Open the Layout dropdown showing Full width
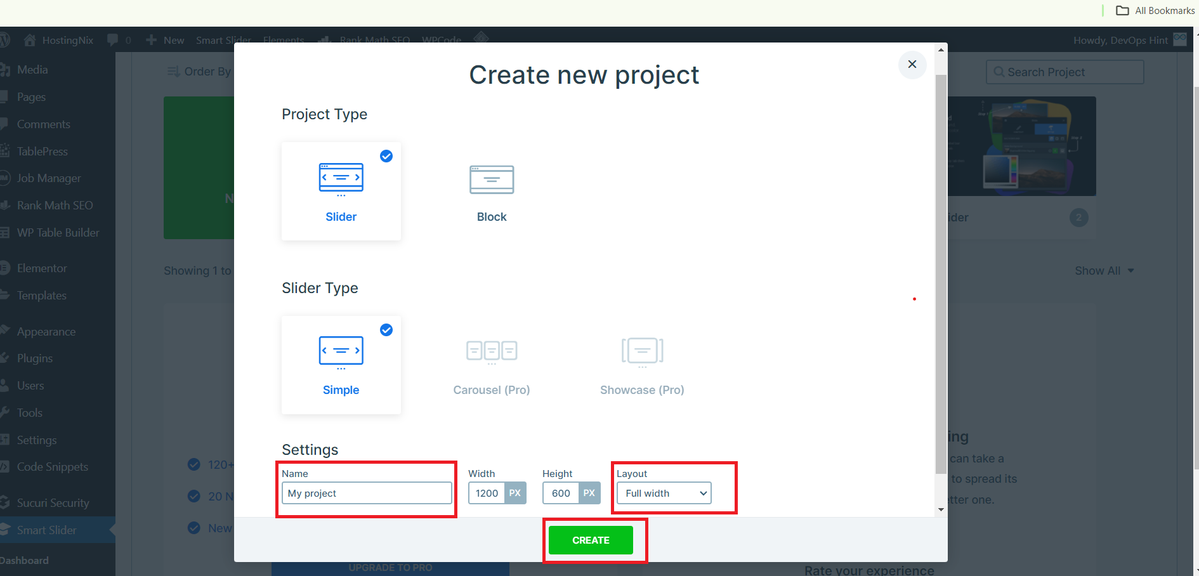 tap(664, 494)
